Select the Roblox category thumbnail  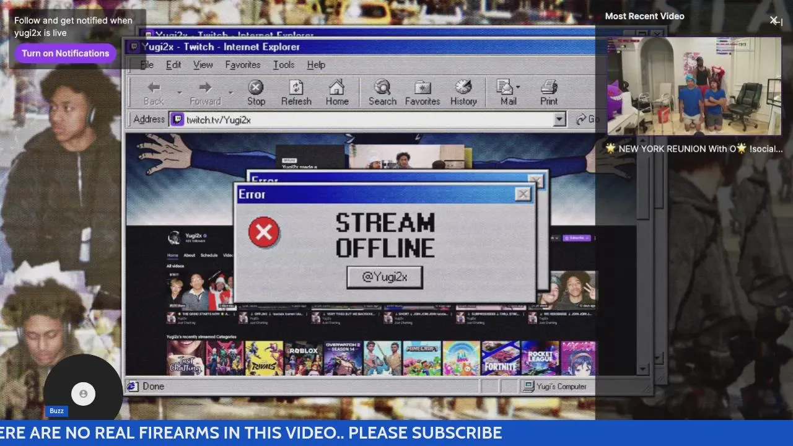click(303, 358)
